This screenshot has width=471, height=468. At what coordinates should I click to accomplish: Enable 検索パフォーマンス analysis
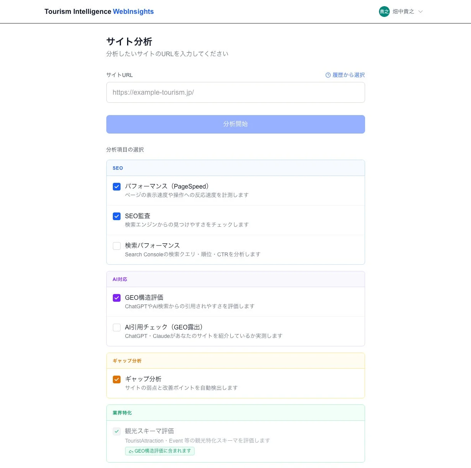pos(117,246)
